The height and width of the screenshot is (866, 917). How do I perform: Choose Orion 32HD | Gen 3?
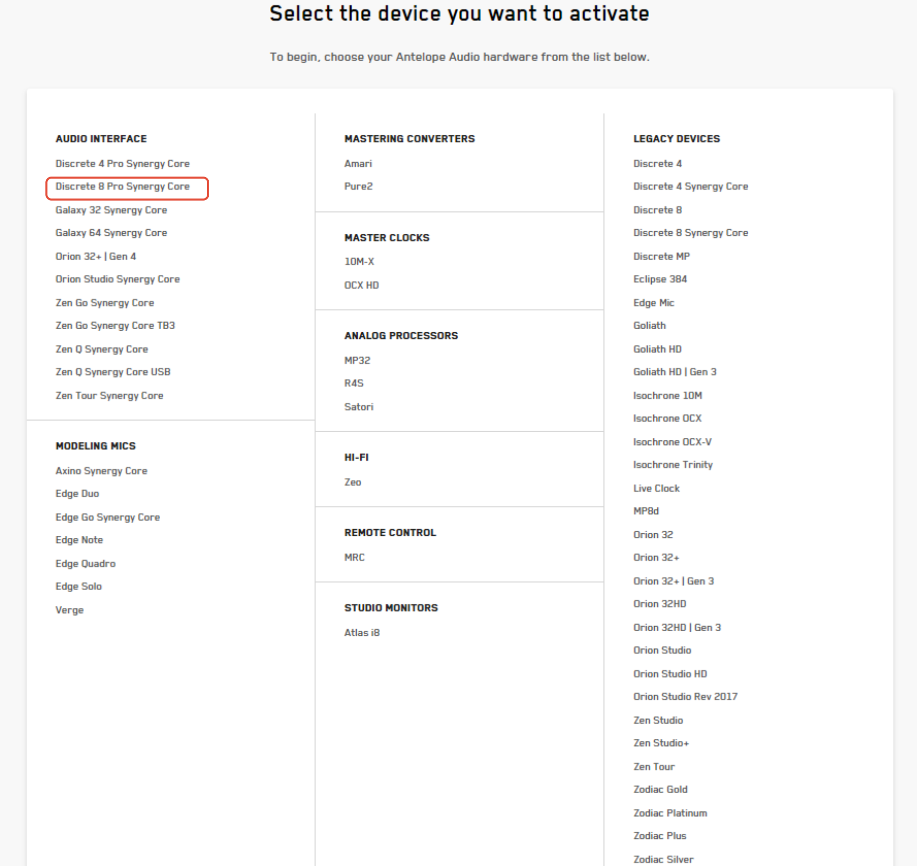pos(678,628)
